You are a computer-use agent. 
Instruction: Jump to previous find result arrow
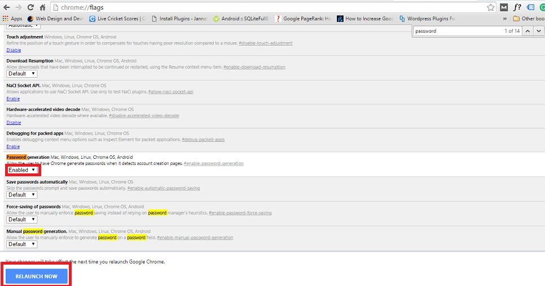528,31
